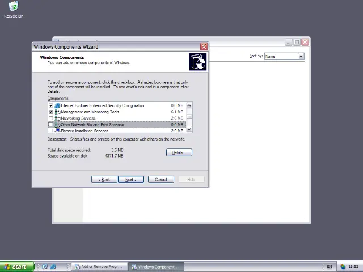The height and width of the screenshot is (272, 363).
Task: Select Windows Components Wizard taskbar item
Action: pyautogui.click(x=157, y=267)
